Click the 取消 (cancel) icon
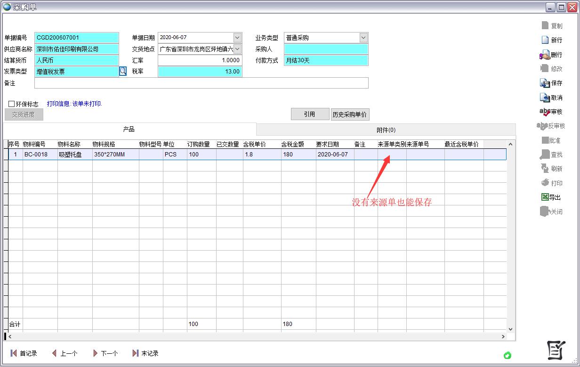Image resolution: width=580 pixels, height=367 pixels. pos(545,98)
